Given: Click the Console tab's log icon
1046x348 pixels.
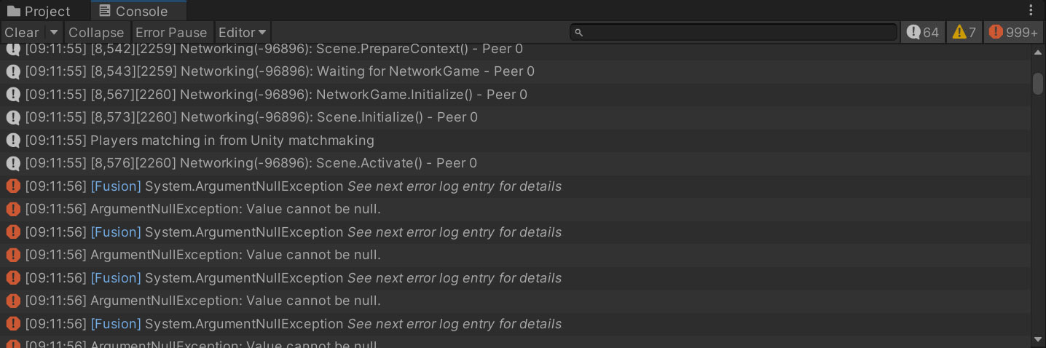Looking at the screenshot, I should [105, 11].
